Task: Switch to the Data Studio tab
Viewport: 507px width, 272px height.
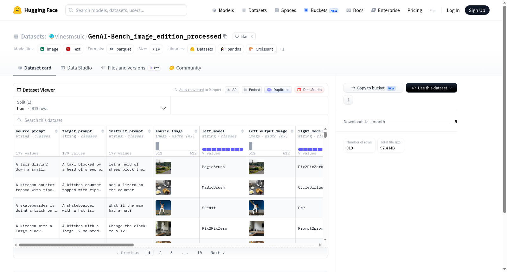Action: pos(76,68)
